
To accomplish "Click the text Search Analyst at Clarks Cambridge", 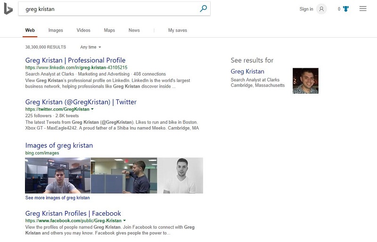I will click(257, 82).
